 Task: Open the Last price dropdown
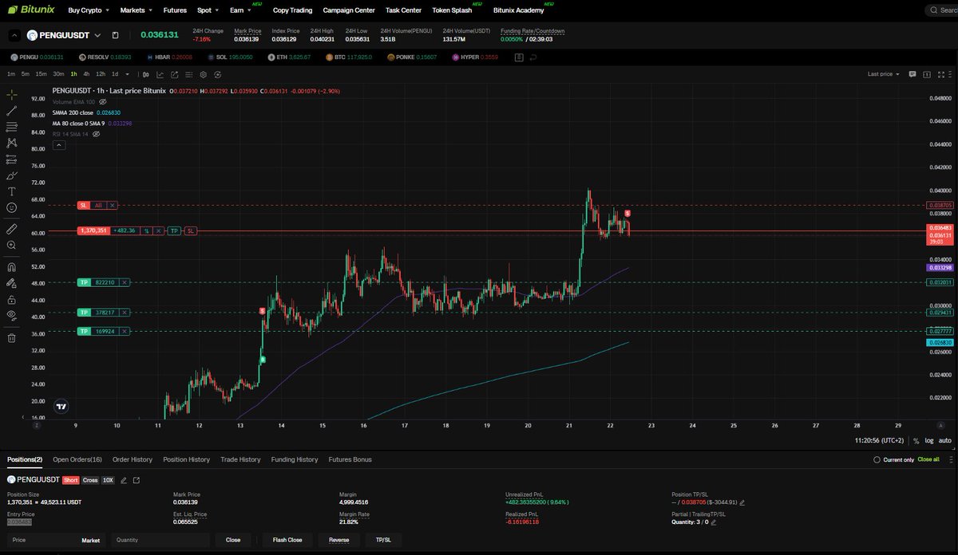(884, 74)
